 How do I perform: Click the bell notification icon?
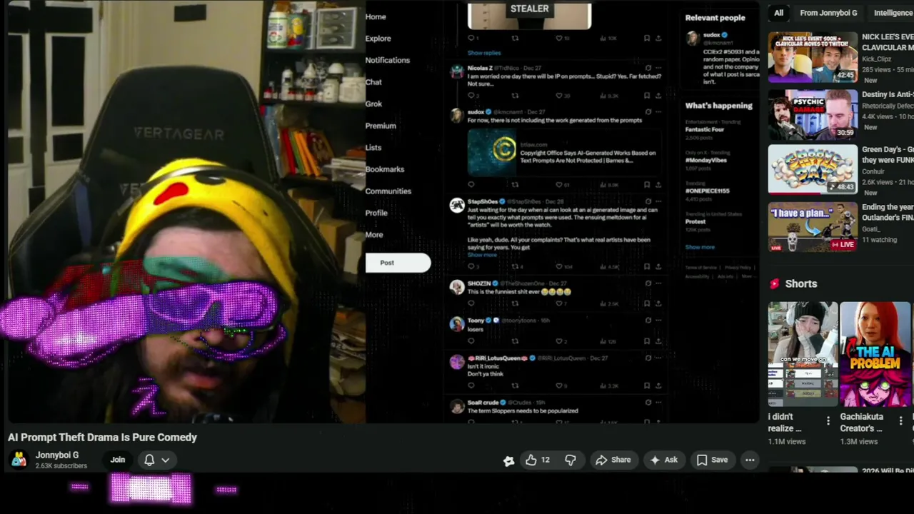coord(149,460)
